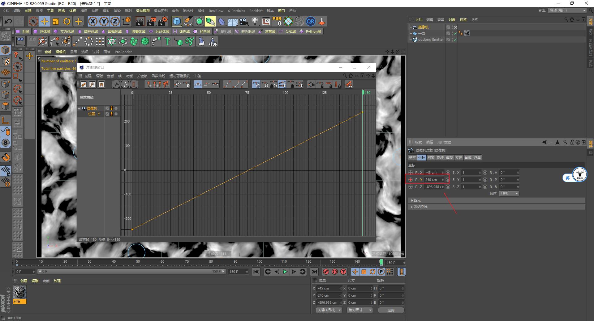The height and width of the screenshot is (321, 594).
Task: Select the Rotate tool
Action: [x=67, y=21]
